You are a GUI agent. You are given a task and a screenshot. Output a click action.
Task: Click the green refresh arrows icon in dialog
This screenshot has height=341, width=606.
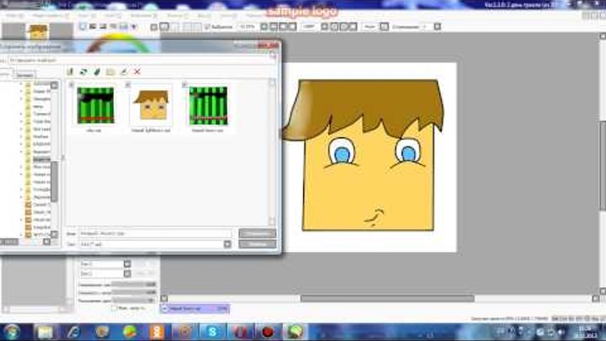84,72
